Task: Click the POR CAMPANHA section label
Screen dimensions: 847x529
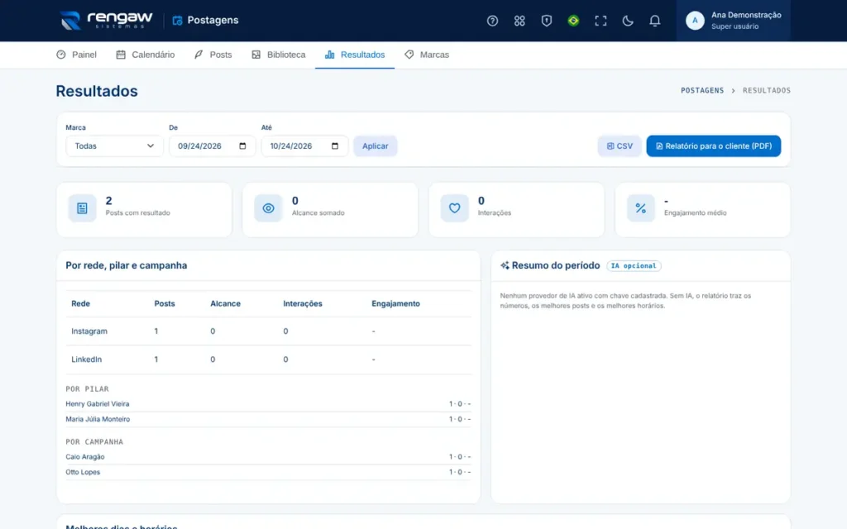Action: point(94,441)
